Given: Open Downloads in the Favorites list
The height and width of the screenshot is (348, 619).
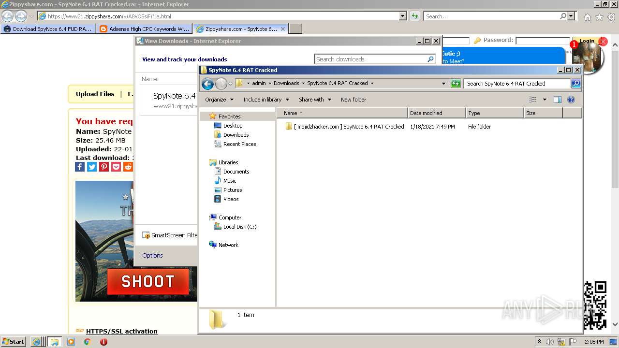Looking at the screenshot, I should [x=236, y=135].
